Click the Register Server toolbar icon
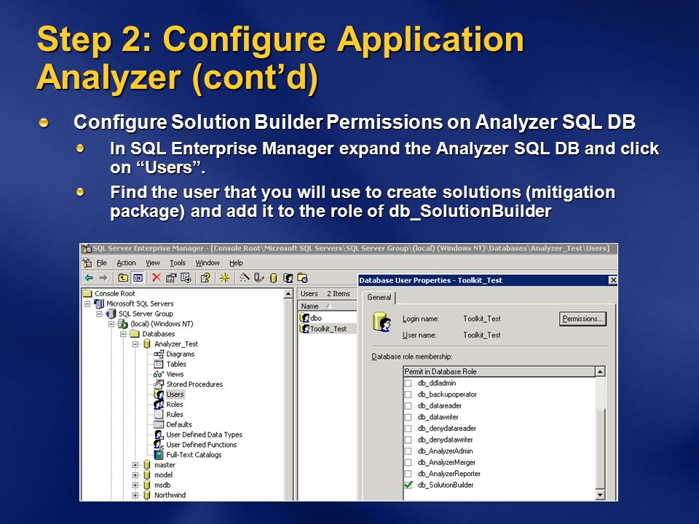Screen dimensions: 699x524 (258, 278)
